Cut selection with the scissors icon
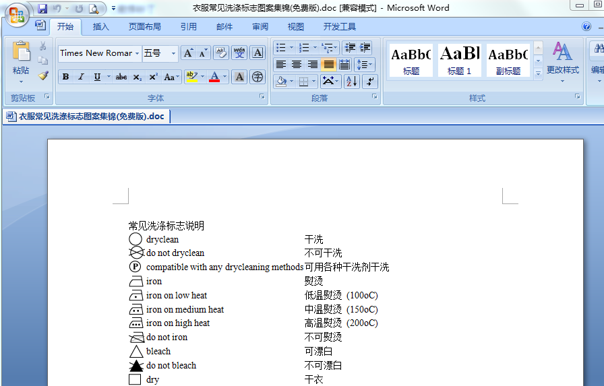The image size is (604, 386). click(x=42, y=46)
